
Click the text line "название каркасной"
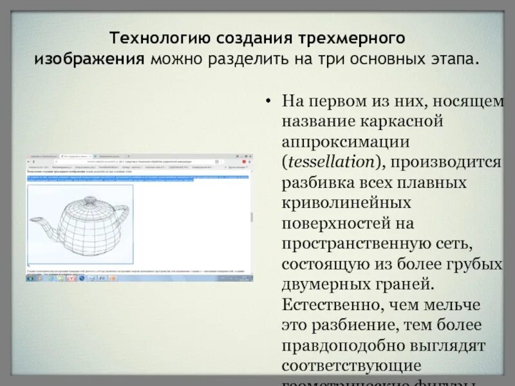tap(362, 121)
